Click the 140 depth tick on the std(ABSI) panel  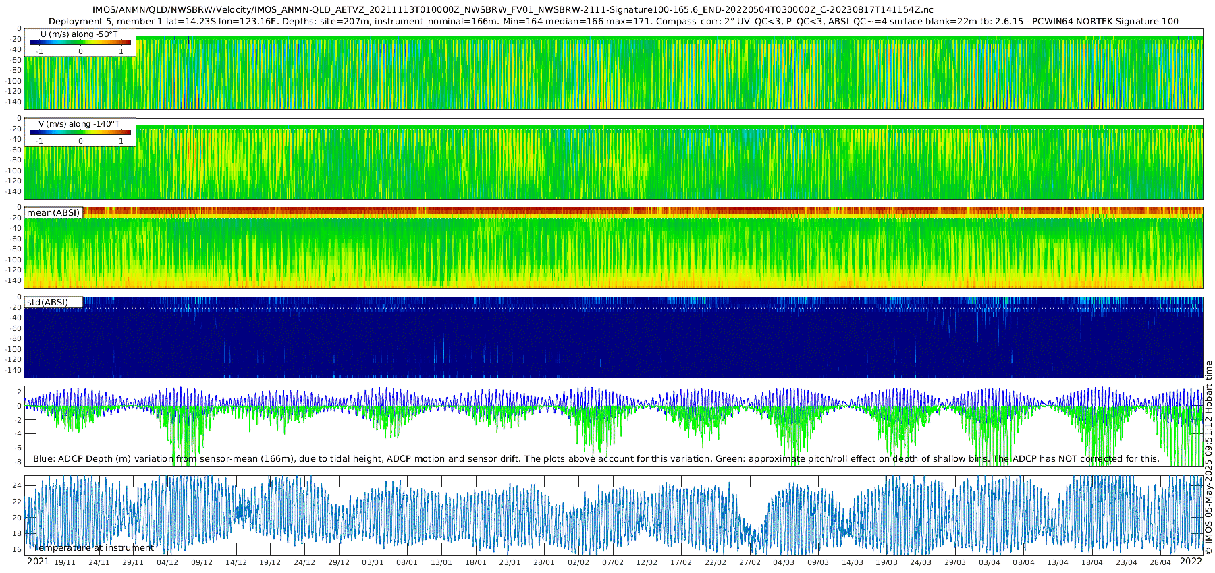[x=14, y=370]
